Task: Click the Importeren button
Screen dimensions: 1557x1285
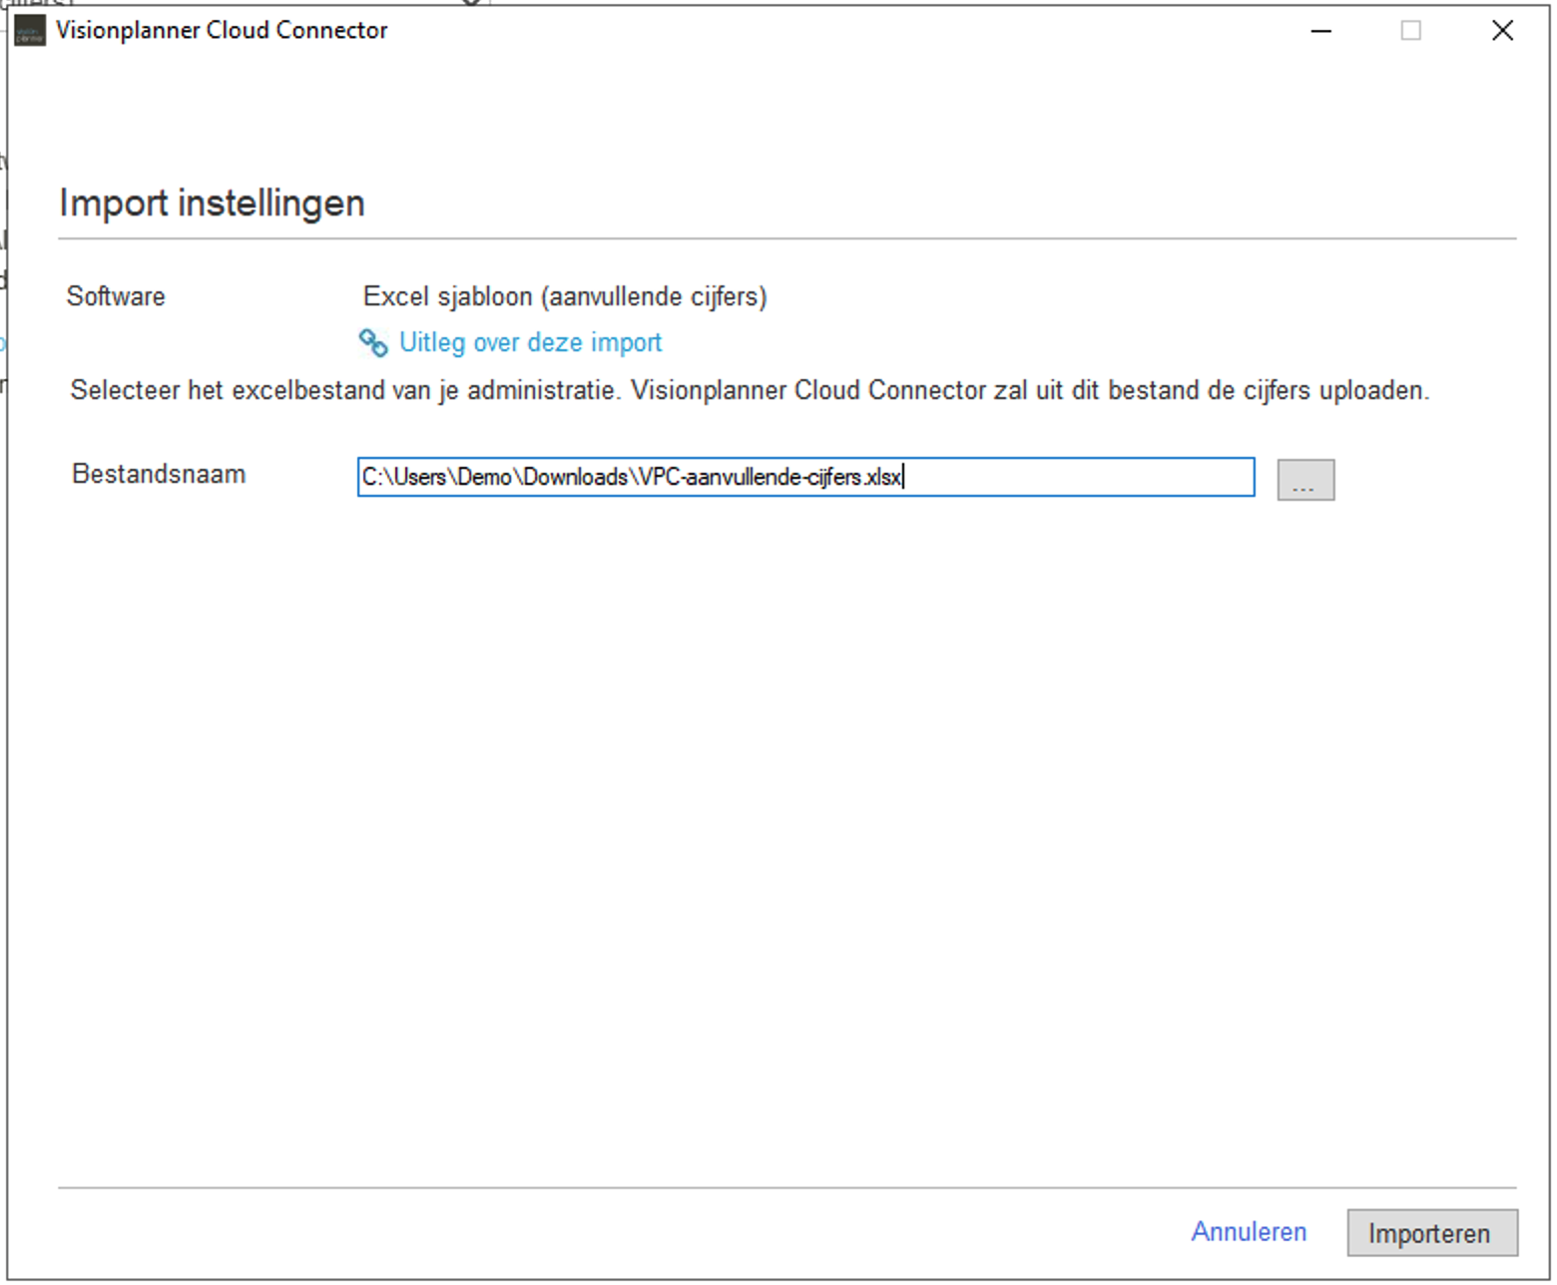Action: coord(1431,1233)
